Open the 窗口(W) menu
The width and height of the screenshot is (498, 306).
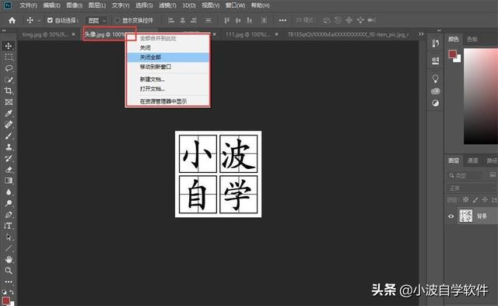pyautogui.click(x=235, y=5)
